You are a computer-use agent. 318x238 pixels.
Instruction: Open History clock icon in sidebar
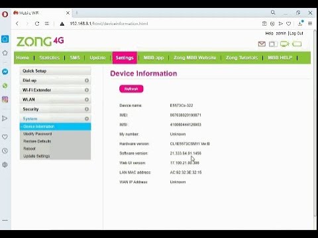click(x=5, y=151)
